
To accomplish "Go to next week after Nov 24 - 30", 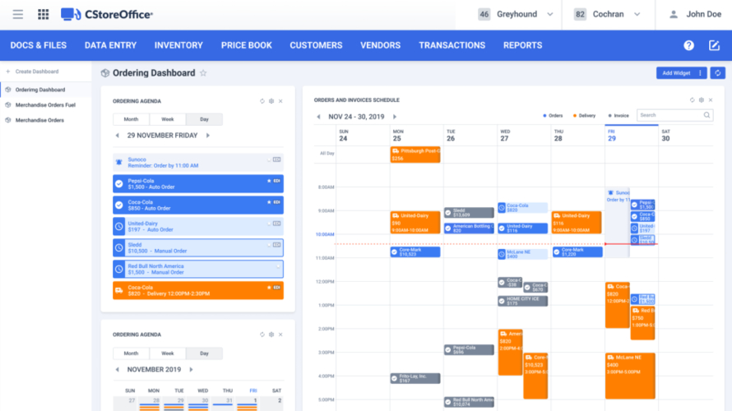I will 395,117.
